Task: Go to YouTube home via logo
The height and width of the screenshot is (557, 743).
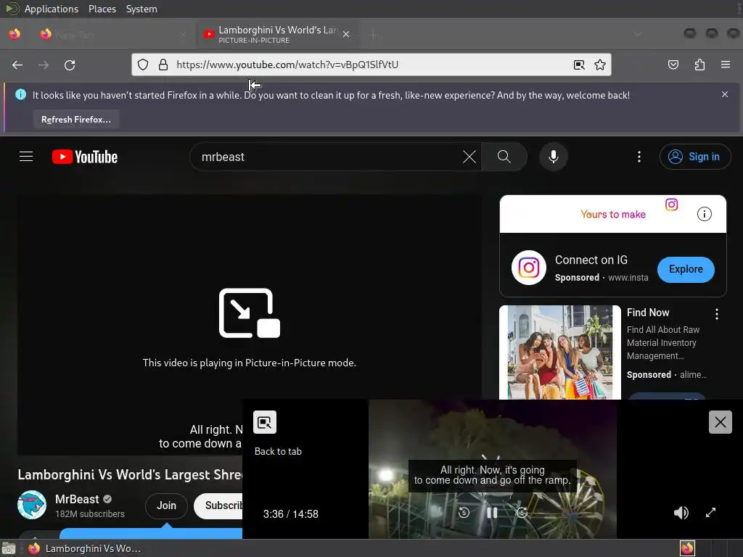Action: [x=85, y=157]
